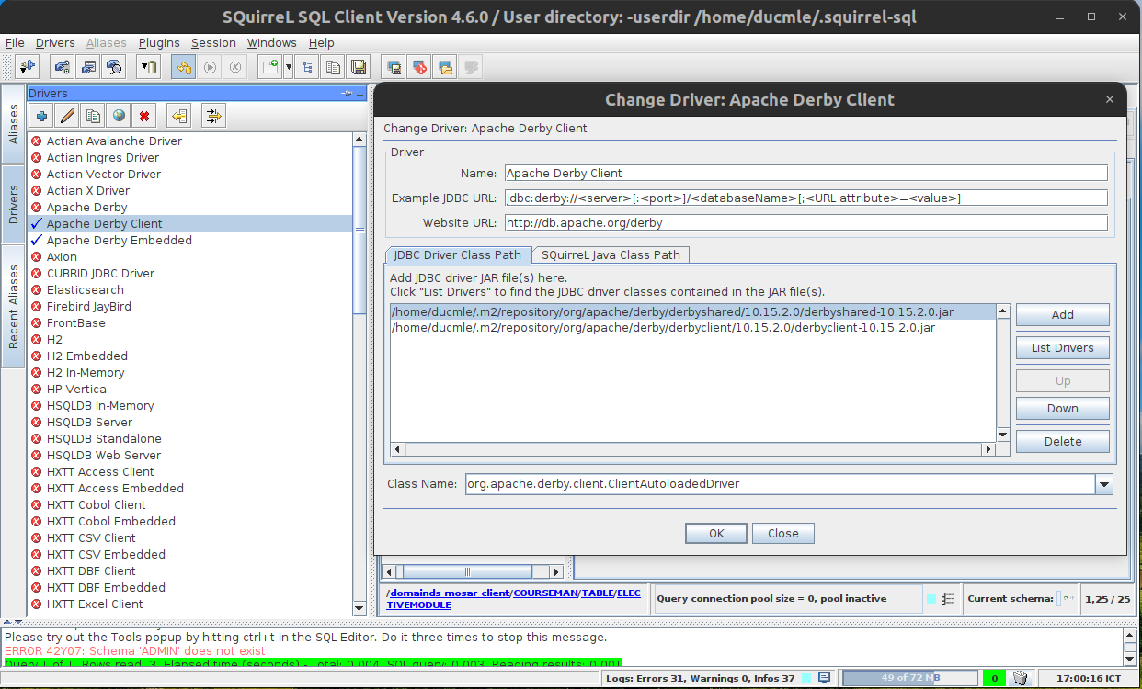Click the Website URL field

[805, 222]
